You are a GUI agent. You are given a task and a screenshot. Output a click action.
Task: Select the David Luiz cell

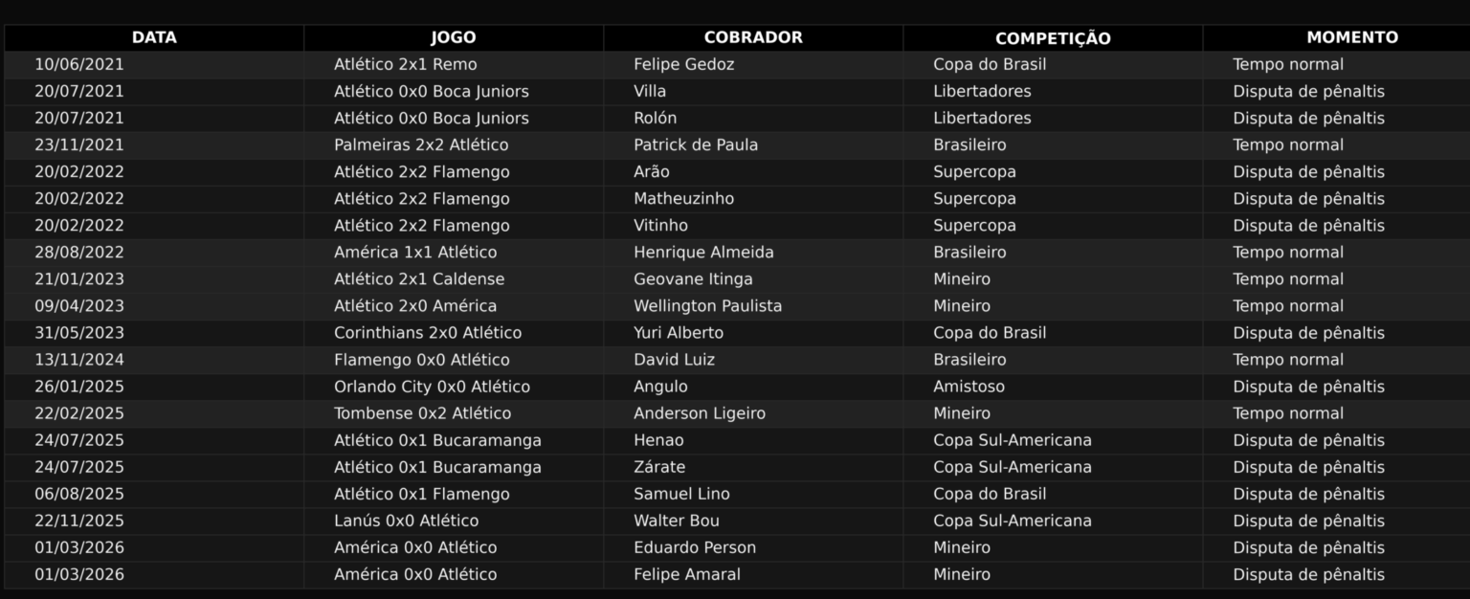pos(674,359)
